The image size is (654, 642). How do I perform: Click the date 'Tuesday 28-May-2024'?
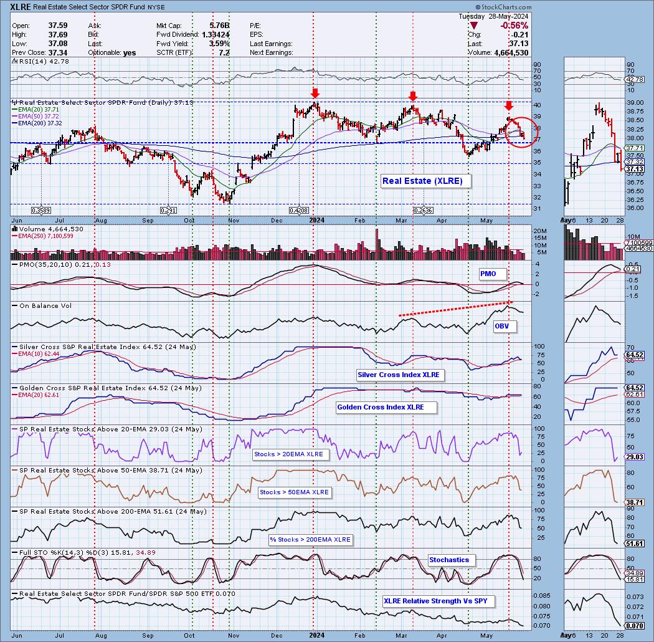point(493,16)
